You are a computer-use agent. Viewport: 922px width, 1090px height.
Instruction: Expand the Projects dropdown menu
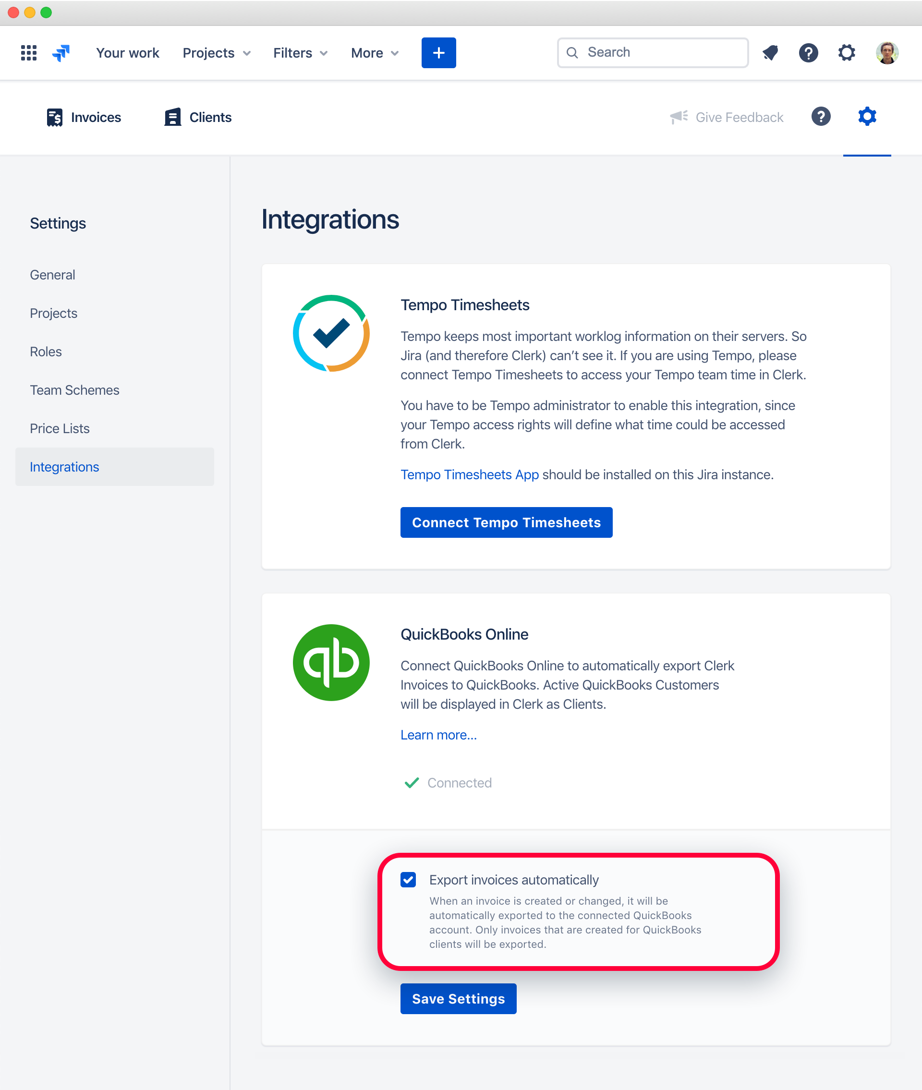(x=217, y=53)
